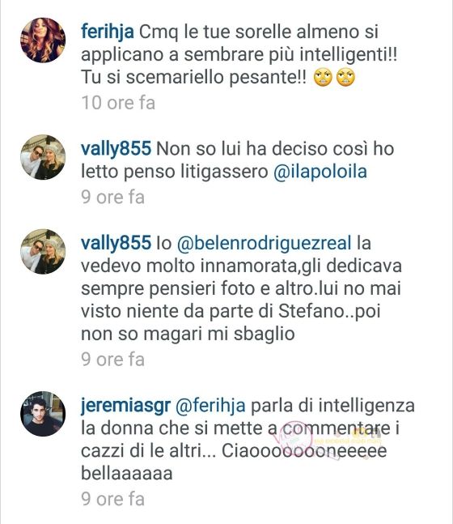Tap vally855 username before @belenrodriguezreal
453x524 pixels.
(116, 243)
